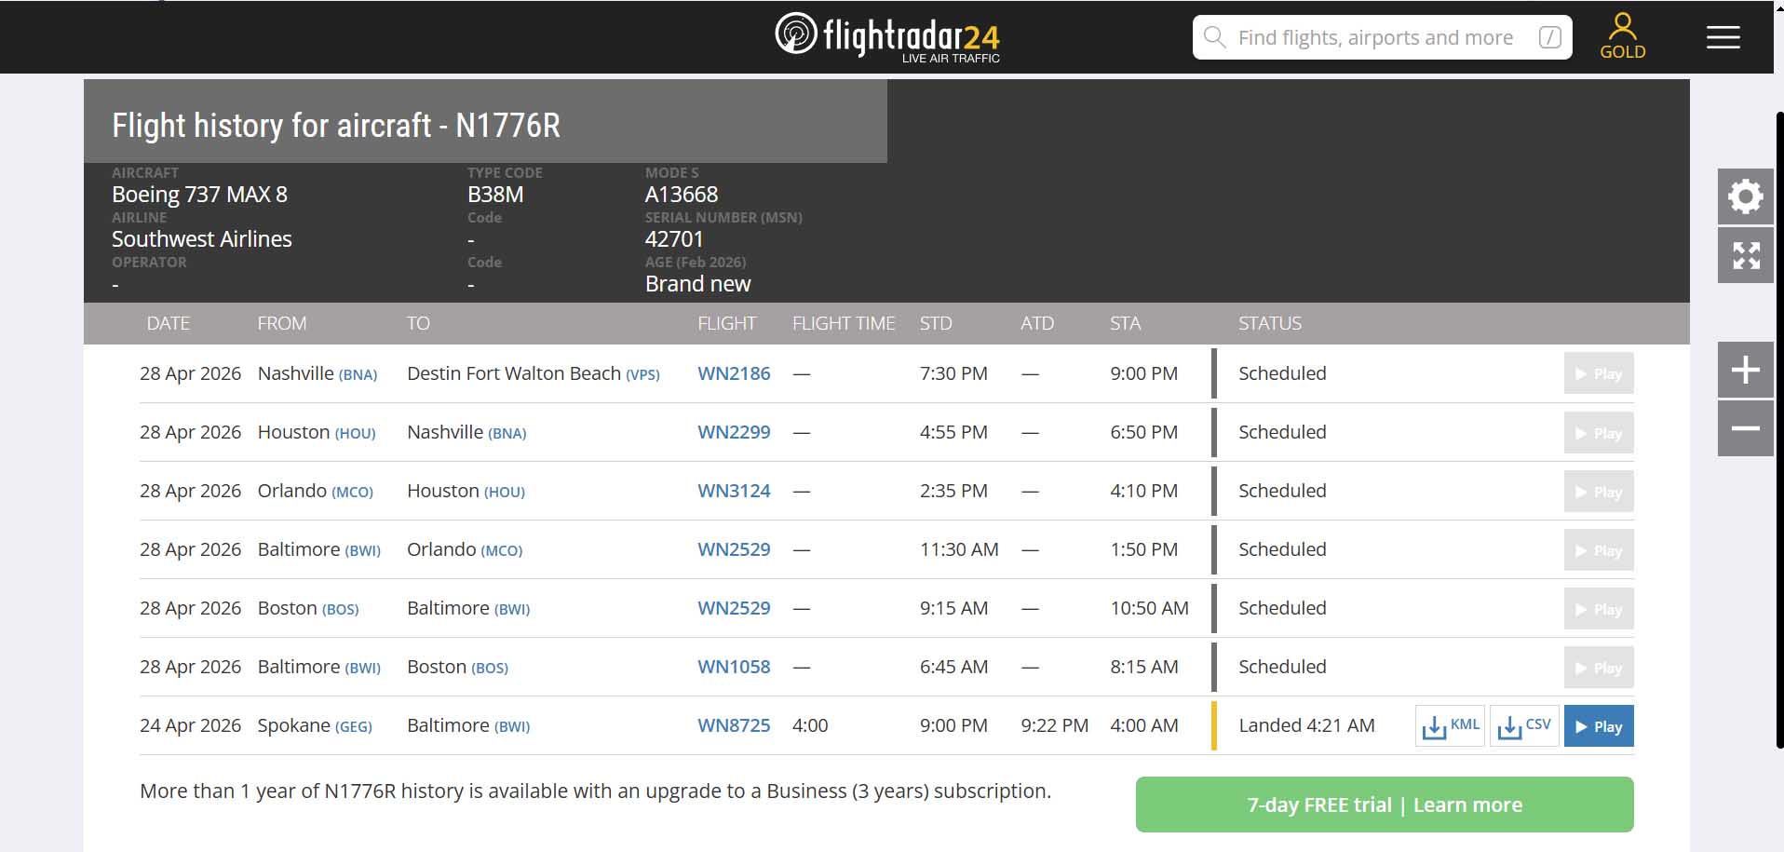Click the plus zoom-in button
The image size is (1784, 852).
pos(1745,370)
